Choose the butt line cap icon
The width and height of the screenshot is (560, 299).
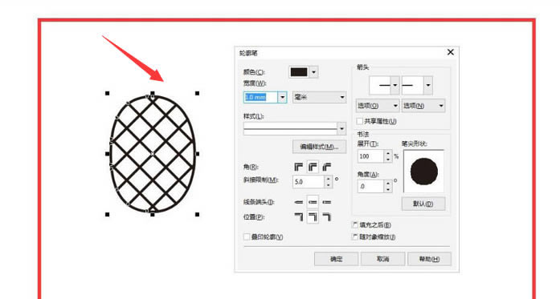point(299,202)
